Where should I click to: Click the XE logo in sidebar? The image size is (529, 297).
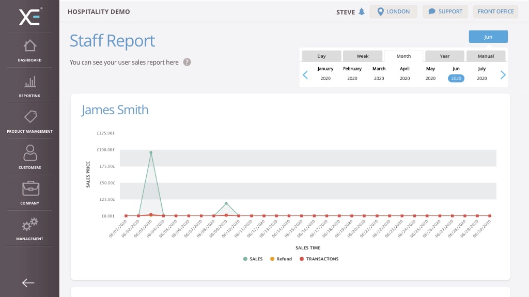[30, 17]
